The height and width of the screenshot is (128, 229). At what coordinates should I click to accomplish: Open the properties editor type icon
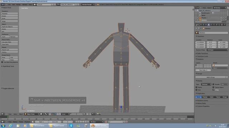(x=197, y=25)
